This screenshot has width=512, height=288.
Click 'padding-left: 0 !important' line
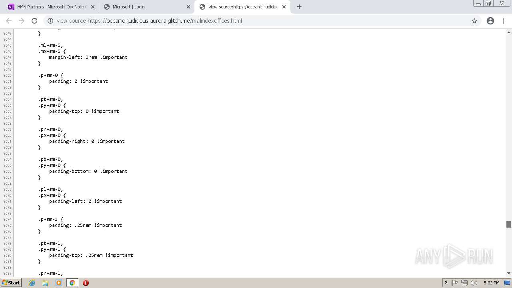pos(85,201)
